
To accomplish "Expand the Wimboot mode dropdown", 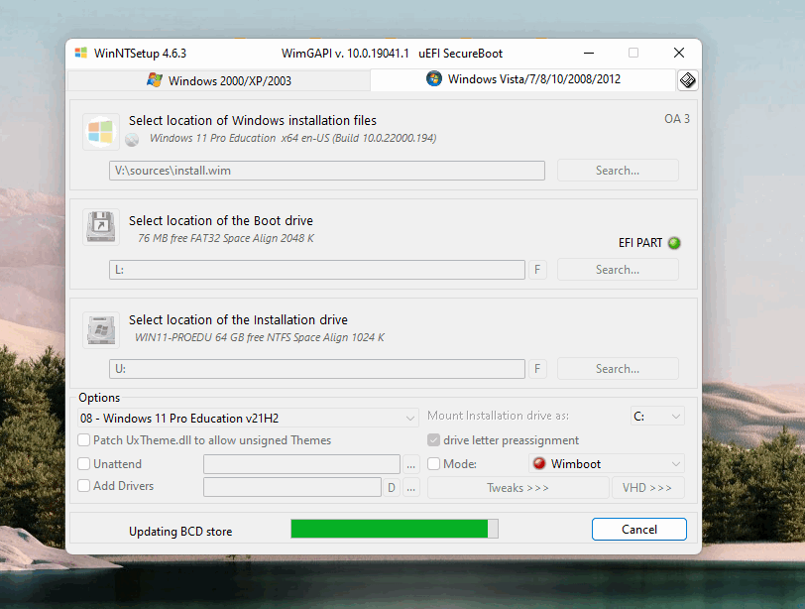I will click(x=607, y=463).
